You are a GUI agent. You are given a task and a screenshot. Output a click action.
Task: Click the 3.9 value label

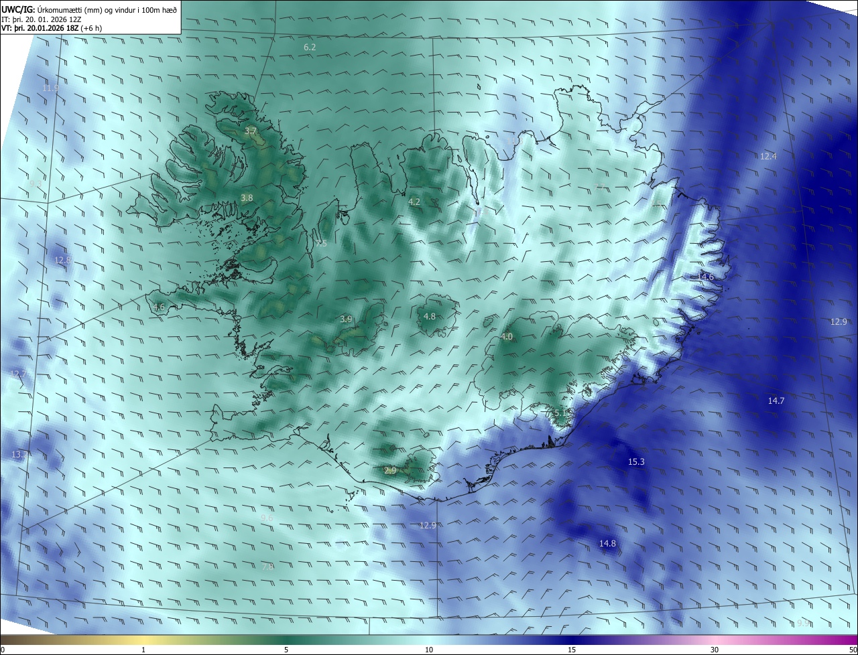346,319
